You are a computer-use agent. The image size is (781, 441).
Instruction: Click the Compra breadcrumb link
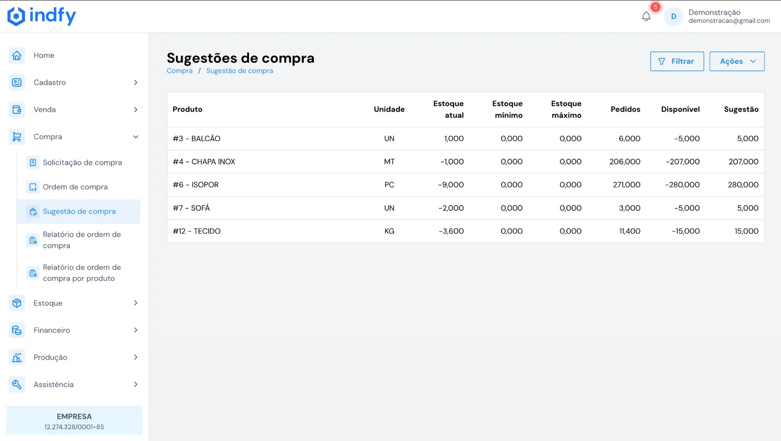180,71
